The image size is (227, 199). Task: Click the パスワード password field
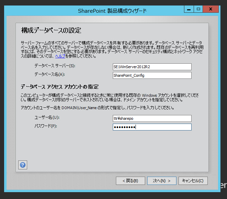[x=152, y=127]
